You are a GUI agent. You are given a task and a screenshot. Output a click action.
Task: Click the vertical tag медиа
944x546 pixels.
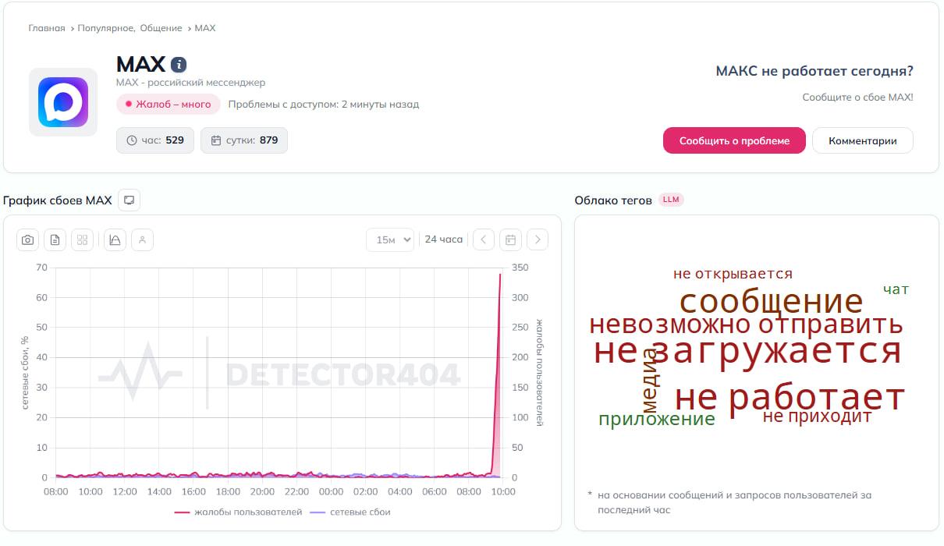pos(651,380)
